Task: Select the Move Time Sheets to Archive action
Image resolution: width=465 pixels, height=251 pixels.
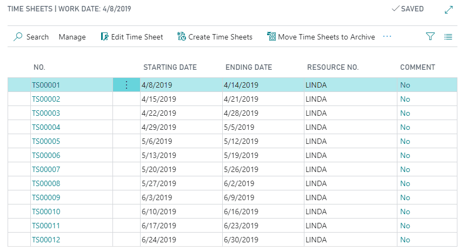Action: [x=326, y=37]
